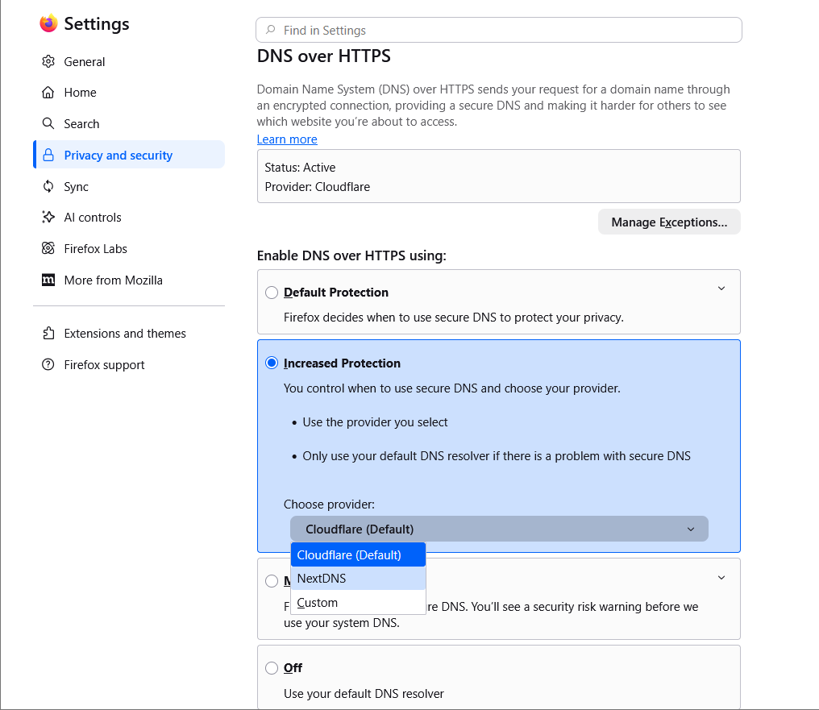Toggle the Choose provider dropdown
This screenshot has width=819, height=710.
tap(499, 529)
